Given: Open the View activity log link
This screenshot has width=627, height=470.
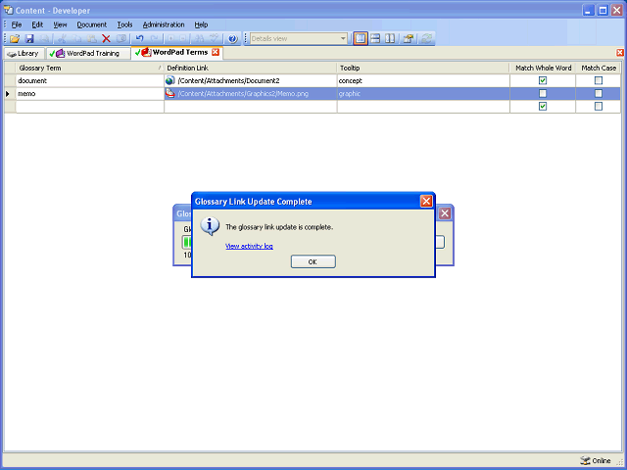Looking at the screenshot, I should (x=249, y=246).
